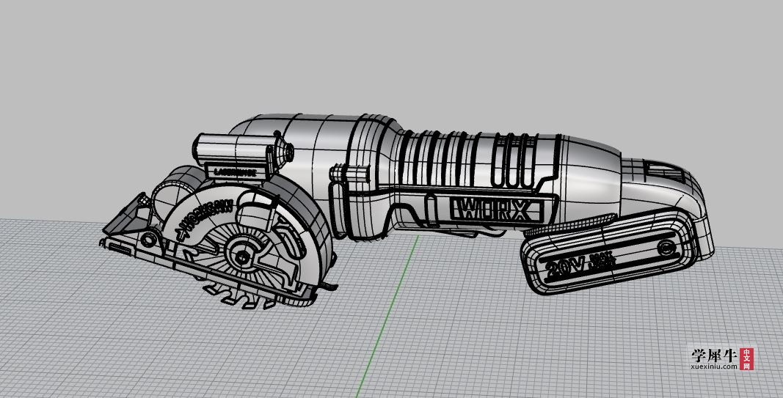This screenshot has width=783, height=398.
Task: Select the 20V label on the battery pack
Action: click(x=565, y=268)
